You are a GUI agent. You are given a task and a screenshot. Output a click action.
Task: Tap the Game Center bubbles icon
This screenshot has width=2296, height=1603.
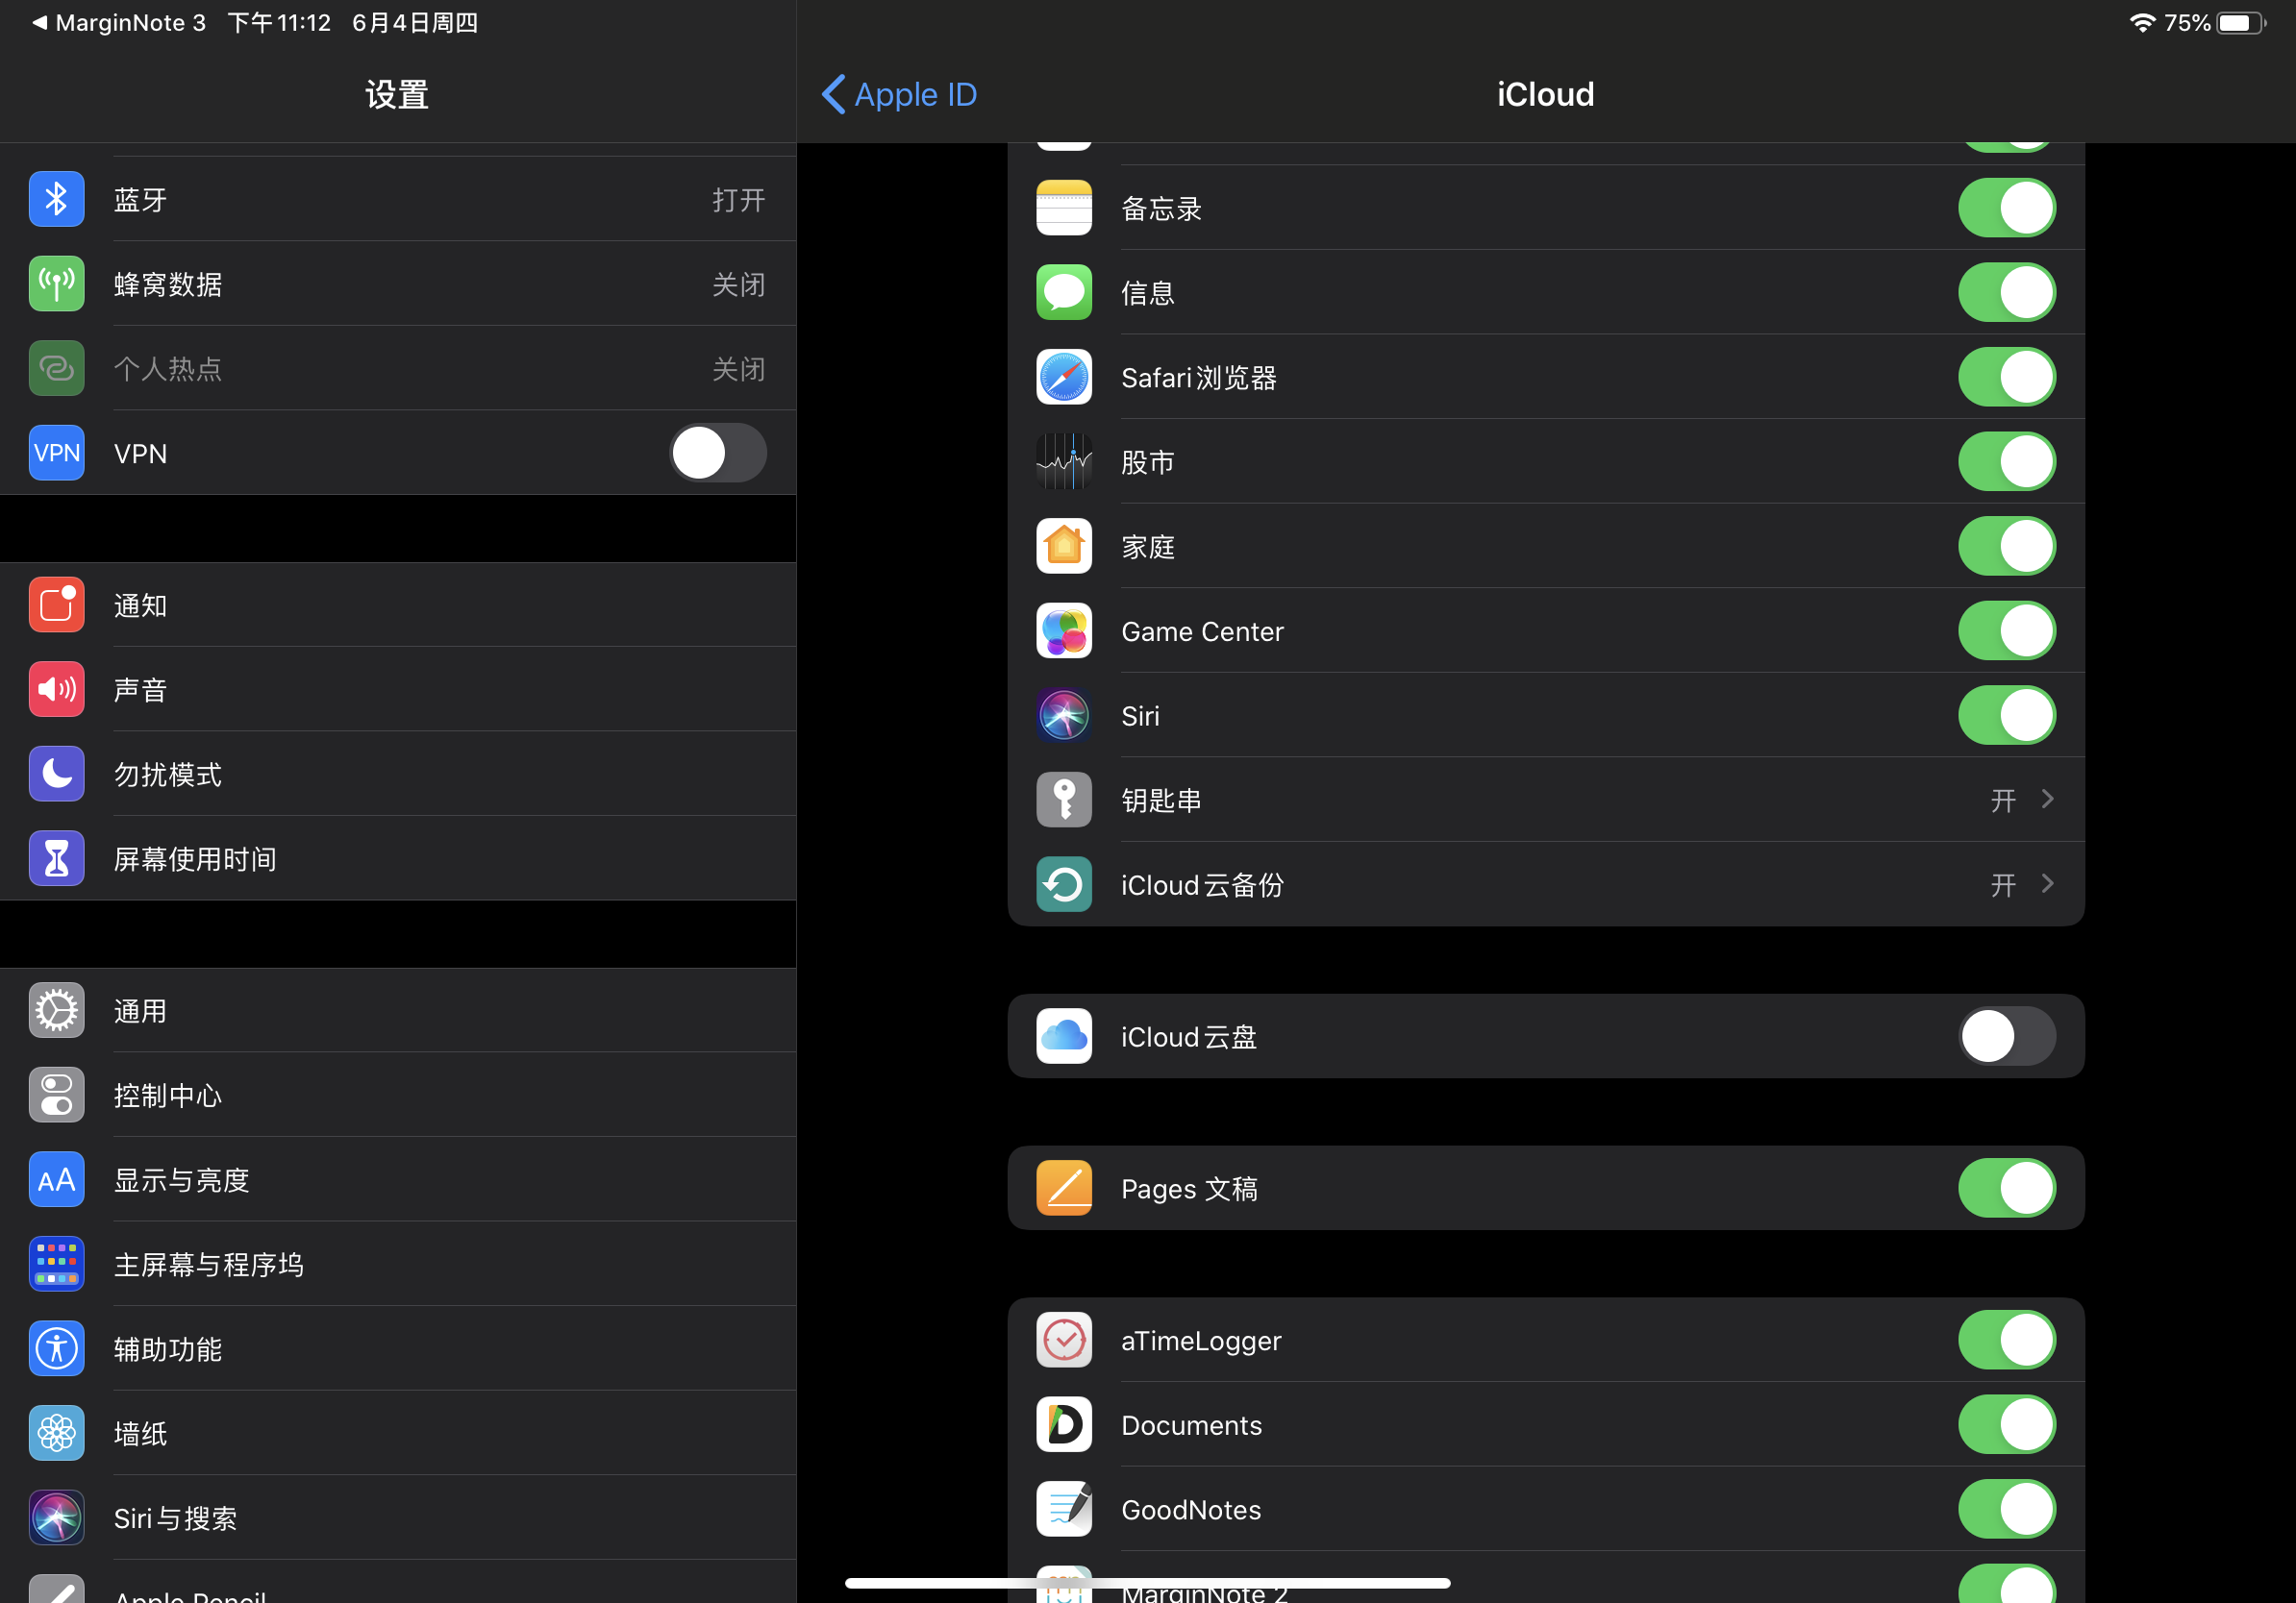[1063, 630]
